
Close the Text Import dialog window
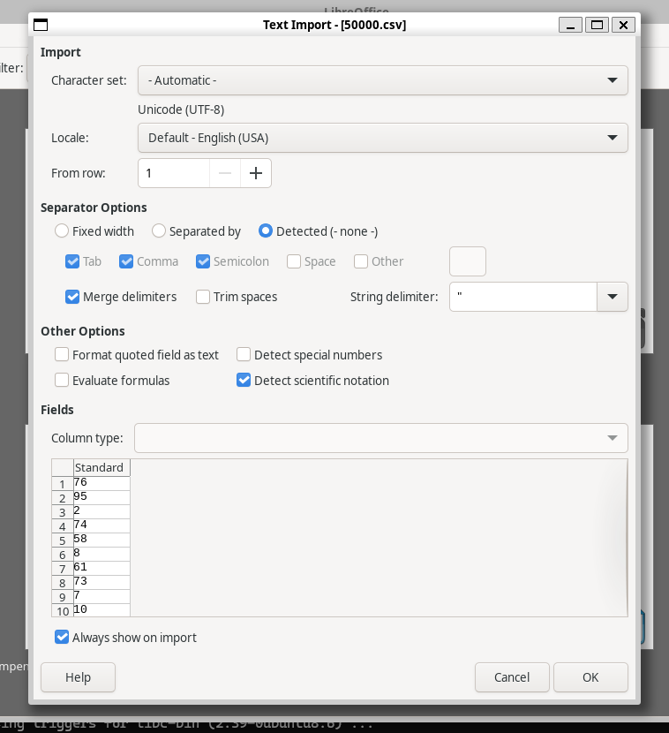624,25
